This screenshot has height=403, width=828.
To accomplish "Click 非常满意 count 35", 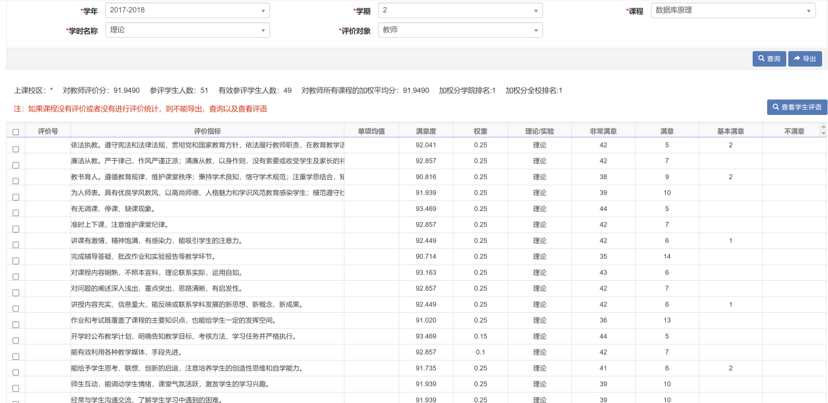I will click(x=603, y=257).
